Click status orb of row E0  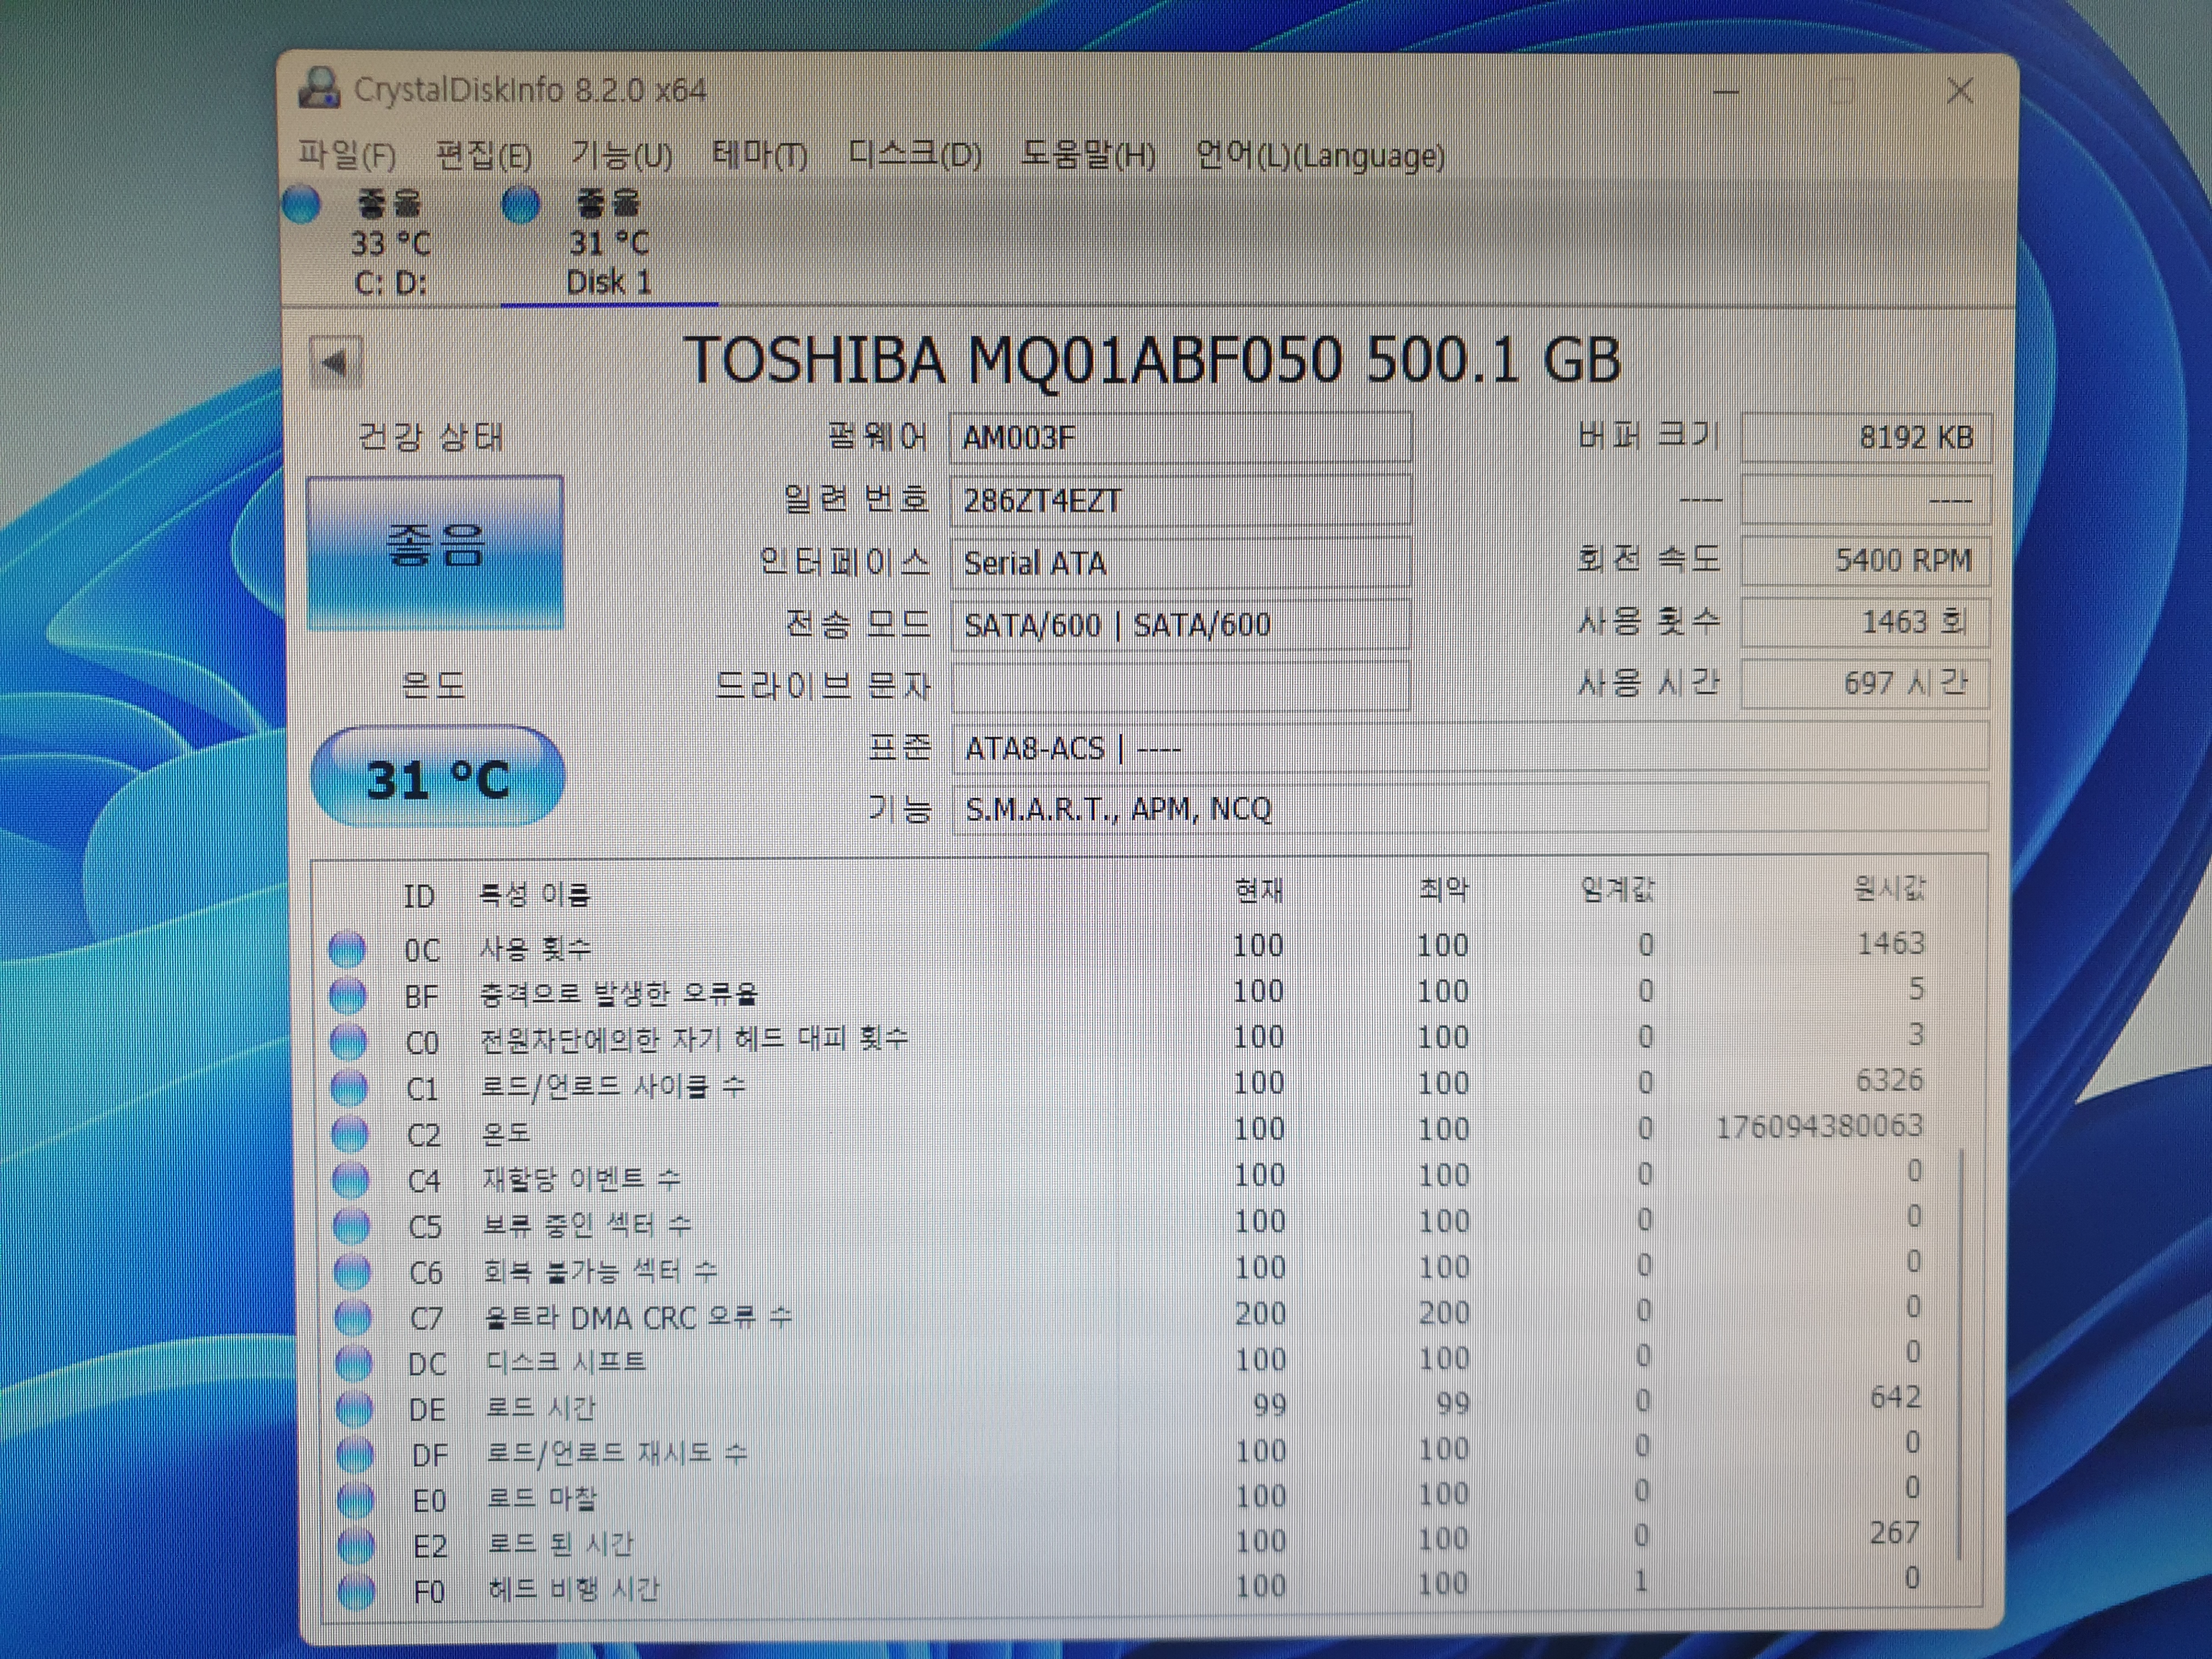(x=356, y=1500)
